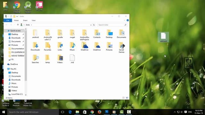Open the Contacts folder
The image size is (205, 115).
coord(97,34)
